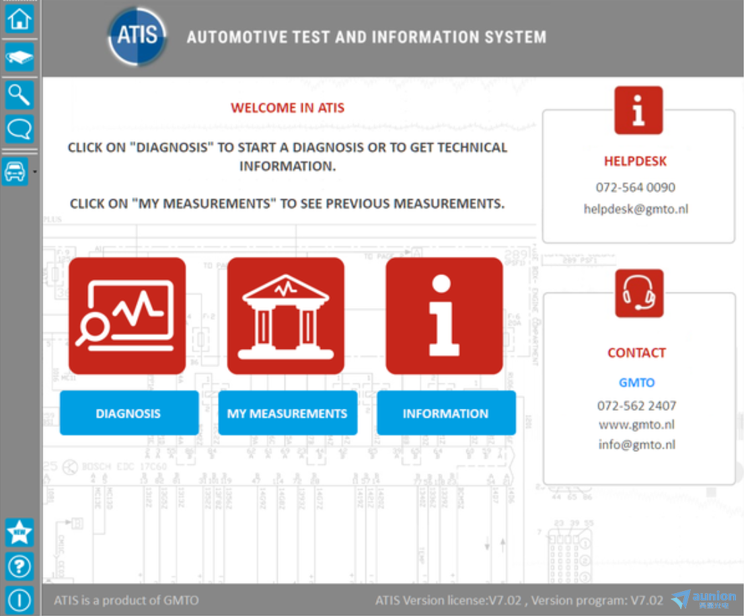Click the question mark help icon
The width and height of the screenshot is (744, 616).
pos(20,567)
